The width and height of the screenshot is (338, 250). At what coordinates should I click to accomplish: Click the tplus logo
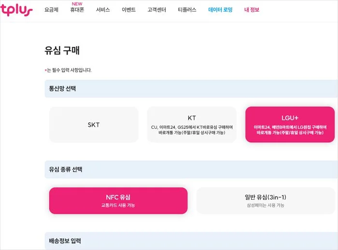pos(16,10)
